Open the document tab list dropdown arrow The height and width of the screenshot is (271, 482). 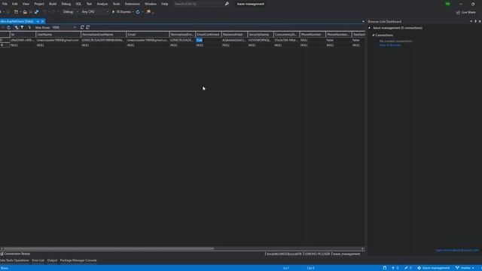point(363,22)
